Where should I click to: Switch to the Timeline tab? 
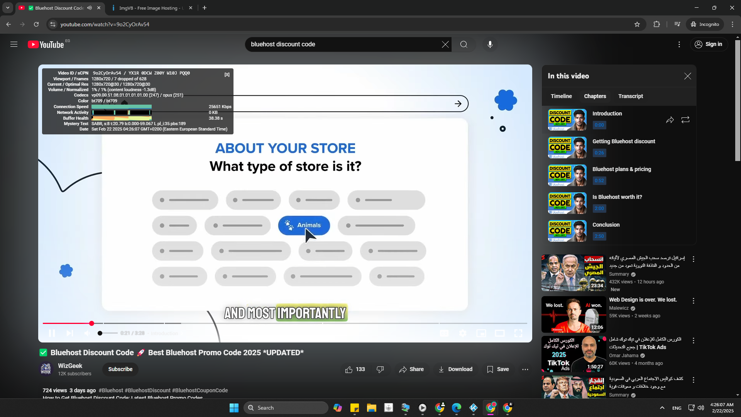pos(561,96)
